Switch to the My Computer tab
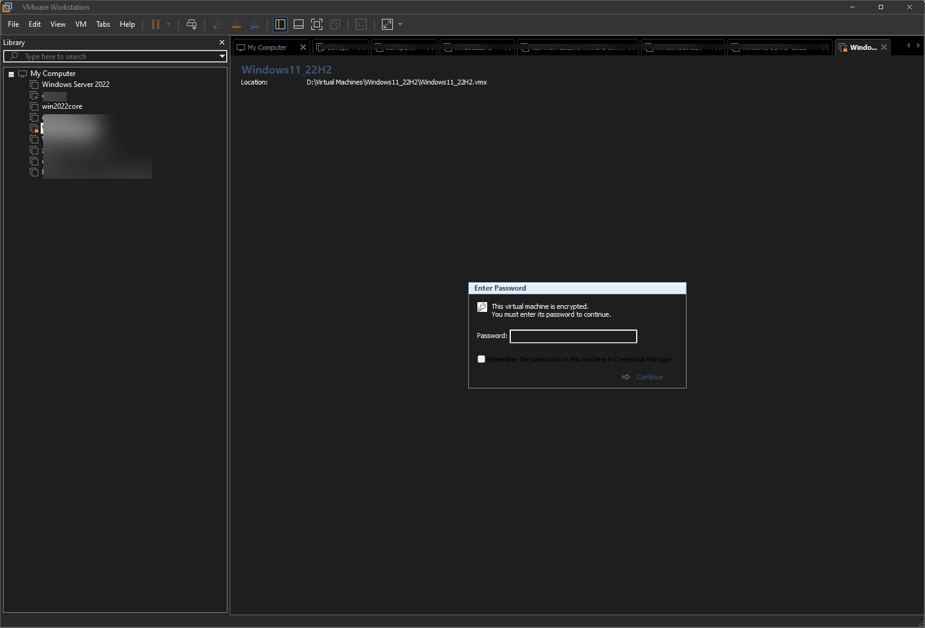925x628 pixels. coord(266,47)
